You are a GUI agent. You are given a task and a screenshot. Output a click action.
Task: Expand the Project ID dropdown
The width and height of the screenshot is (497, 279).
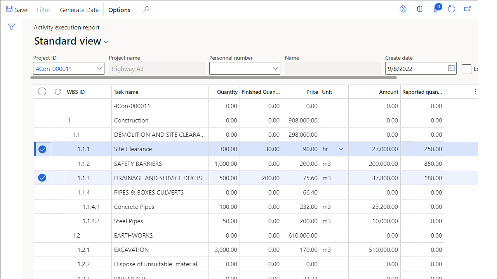click(x=99, y=69)
